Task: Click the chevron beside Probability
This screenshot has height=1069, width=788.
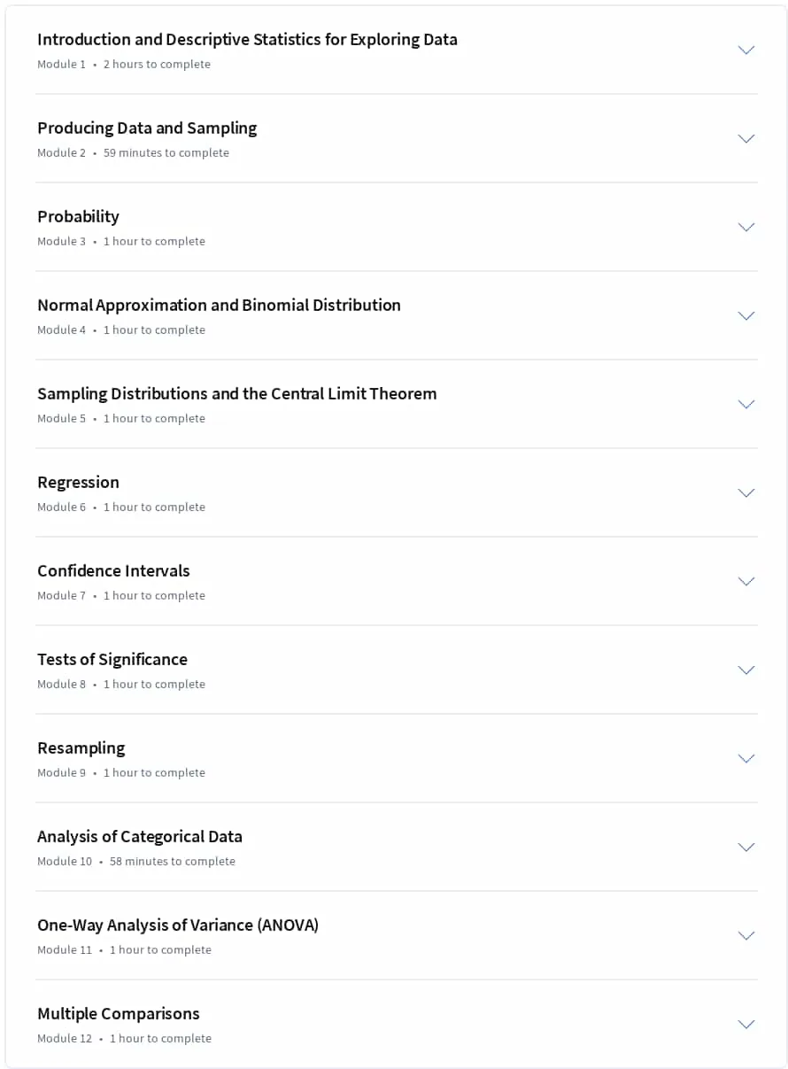Action: [x=746, y=228]
